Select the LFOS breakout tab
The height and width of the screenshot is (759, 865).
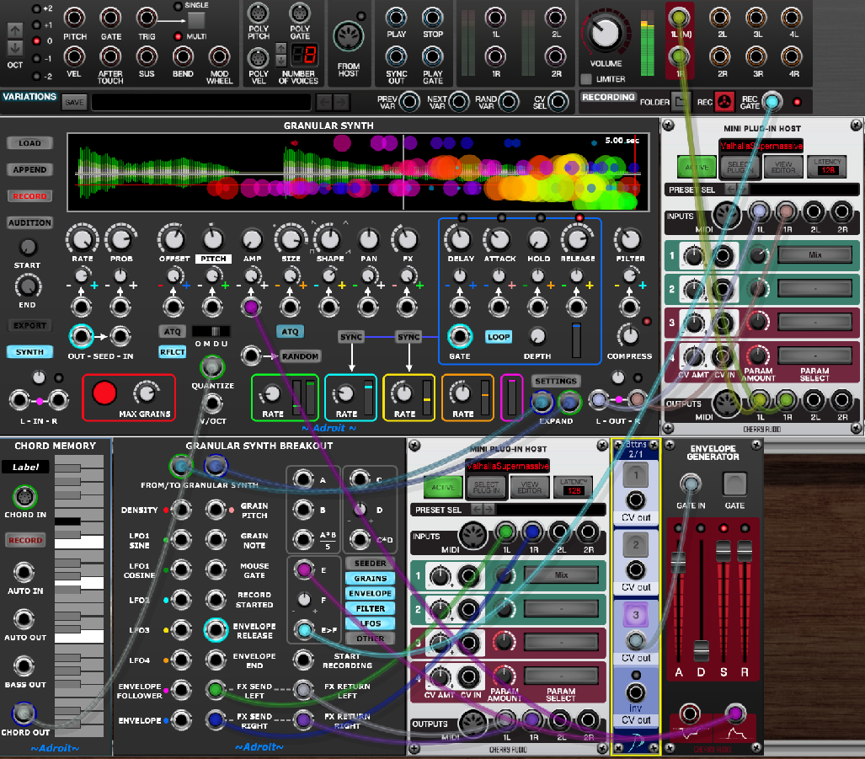click(x=370, y=623)
